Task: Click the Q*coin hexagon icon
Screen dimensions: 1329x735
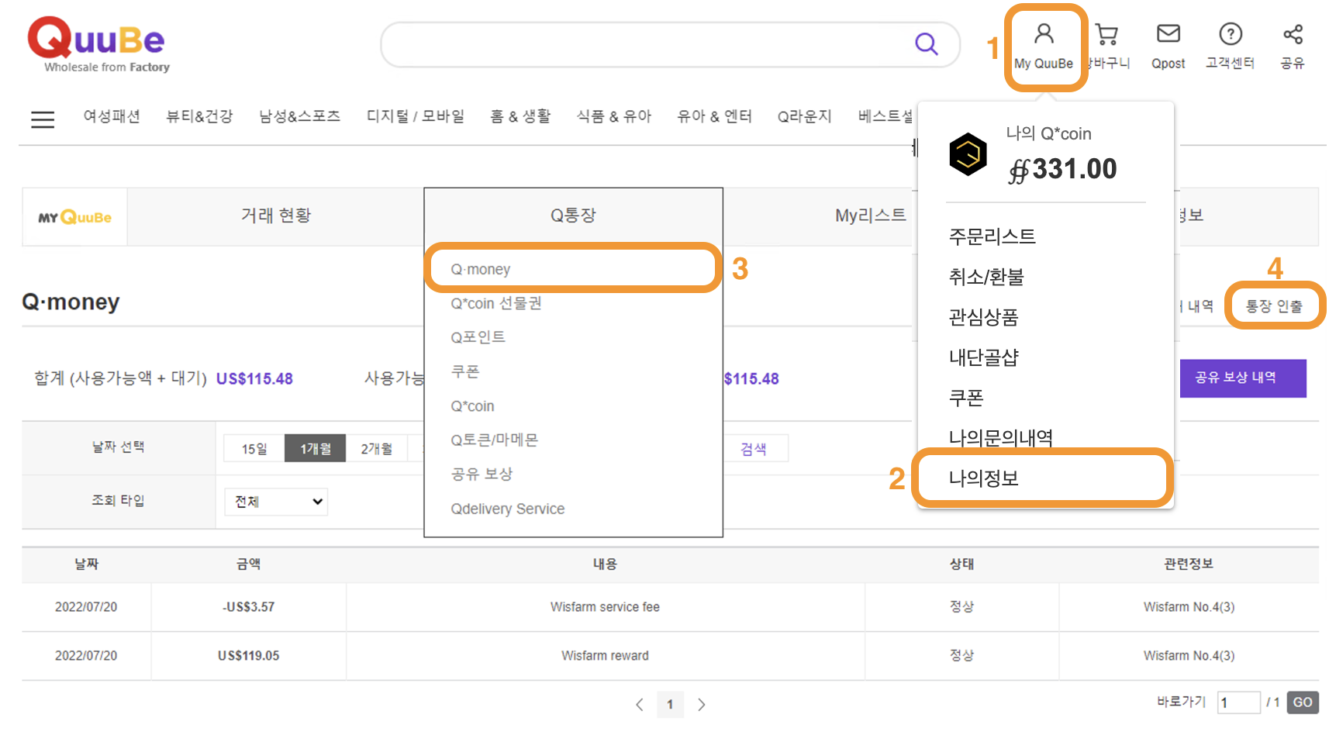Action: pyautogui.click(x=968, y=154)
